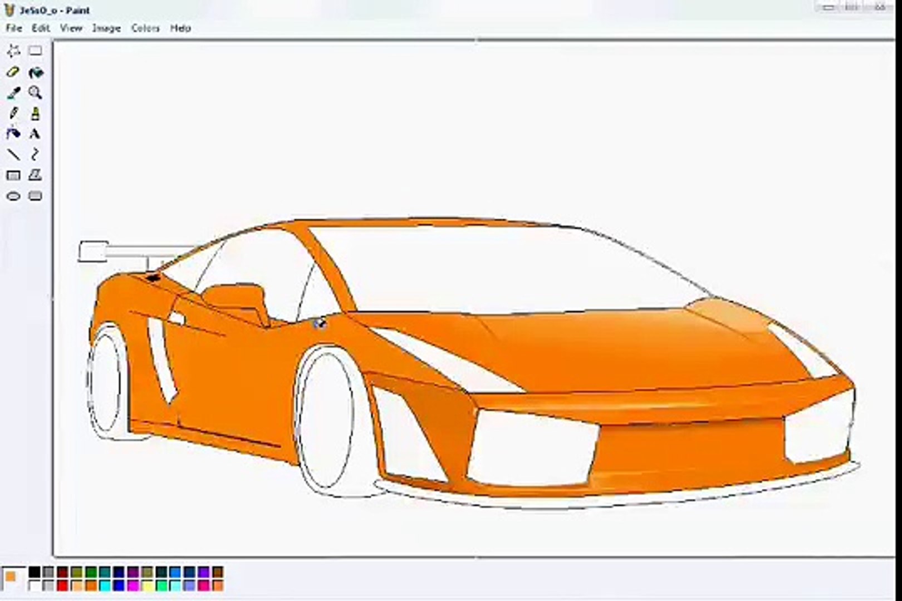This screenshot has width=902, height=601.
Task: Activate the Airbrush tool
Action: pos(14,133)
